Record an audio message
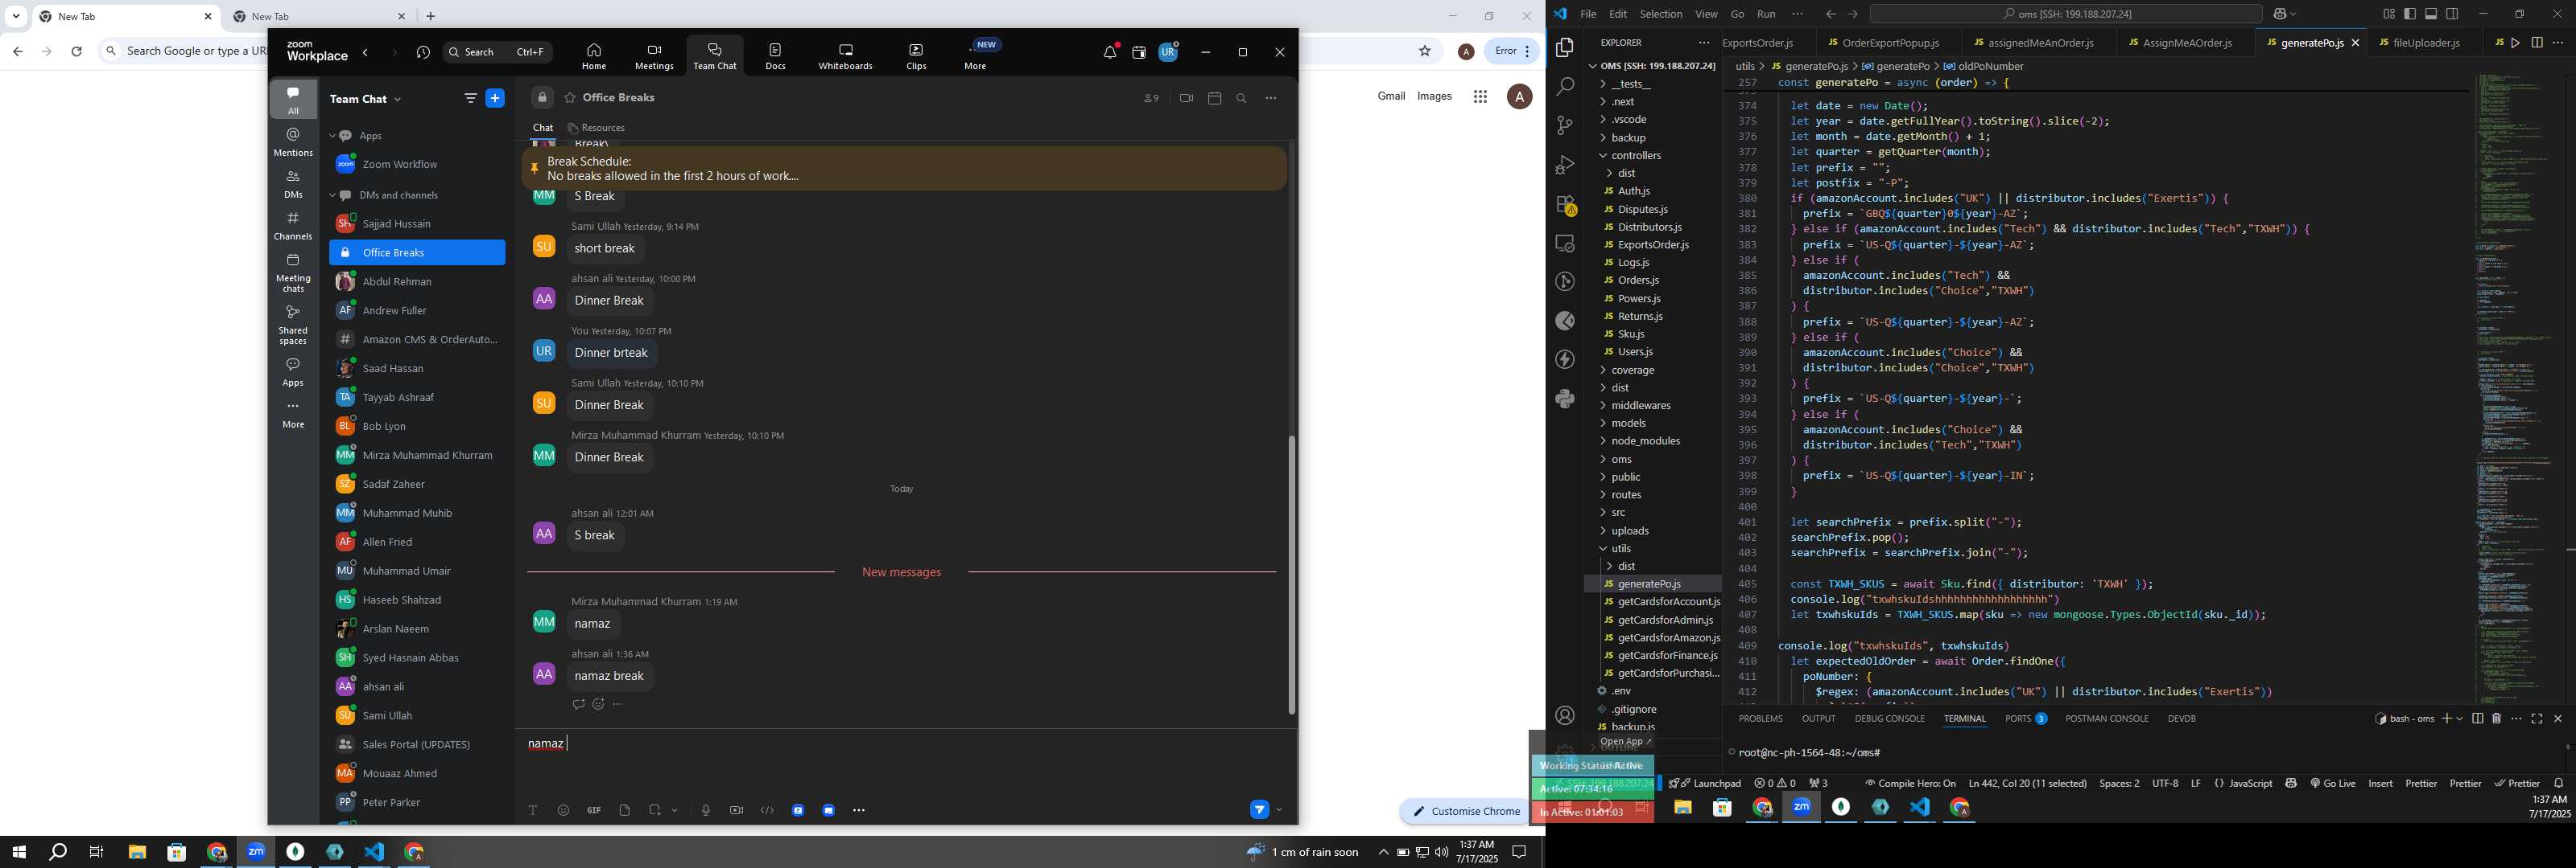The height and width of the screenshot is (868, 2576). (x=706, y=810)
